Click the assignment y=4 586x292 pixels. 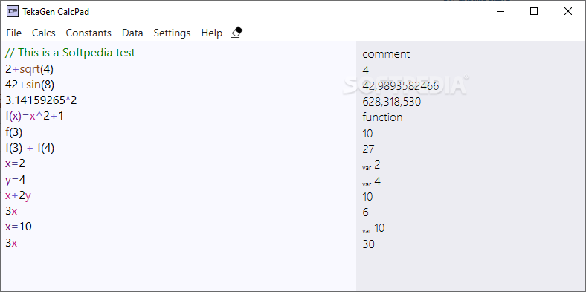(x=16, y=180)
